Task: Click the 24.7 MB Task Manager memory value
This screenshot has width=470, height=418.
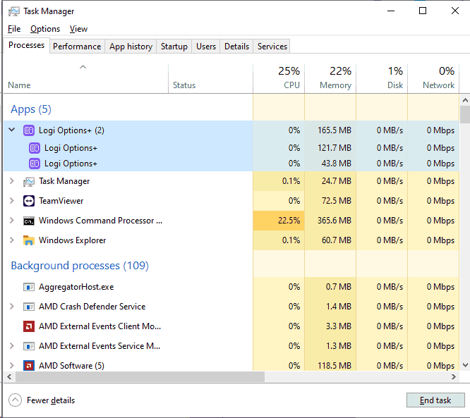Action: coord(337,181)
